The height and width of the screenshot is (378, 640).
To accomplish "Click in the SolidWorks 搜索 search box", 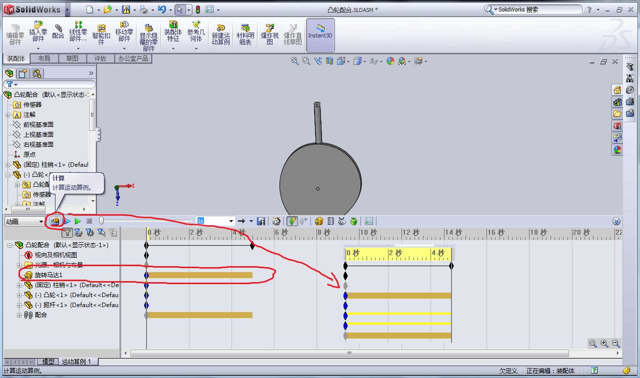I will 538,9.
